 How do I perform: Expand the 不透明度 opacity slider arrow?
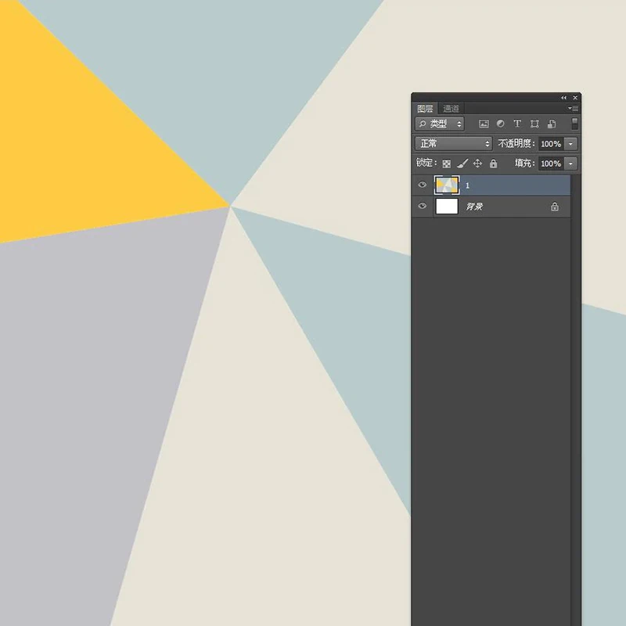click(571, 144)
